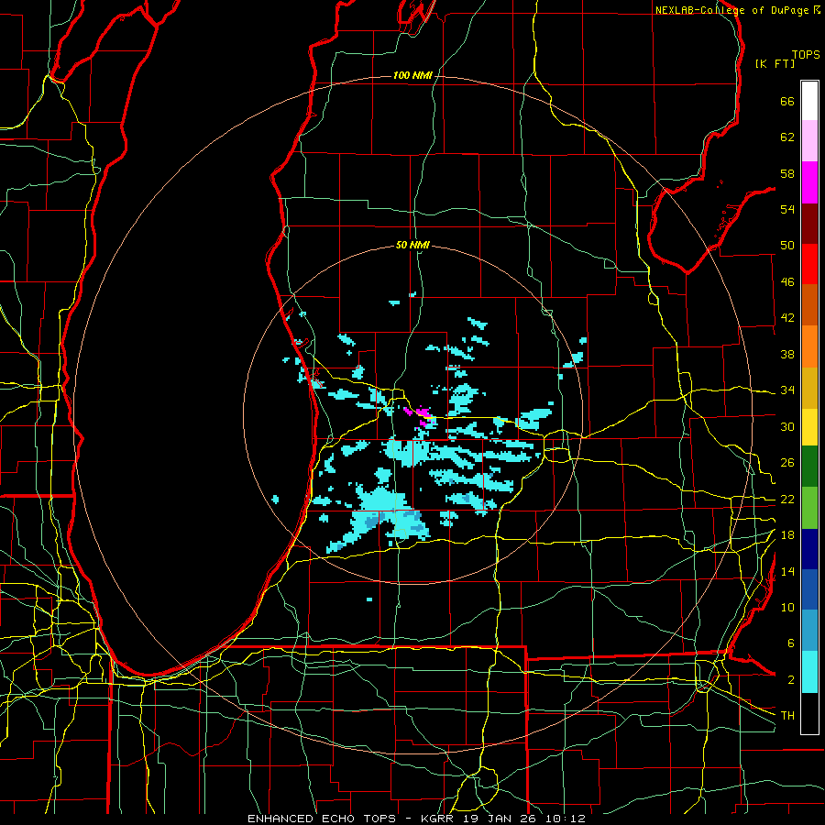
Task: Click the "TOPS" legend heading
Action: pyautogui.click(x=806, y=54)
